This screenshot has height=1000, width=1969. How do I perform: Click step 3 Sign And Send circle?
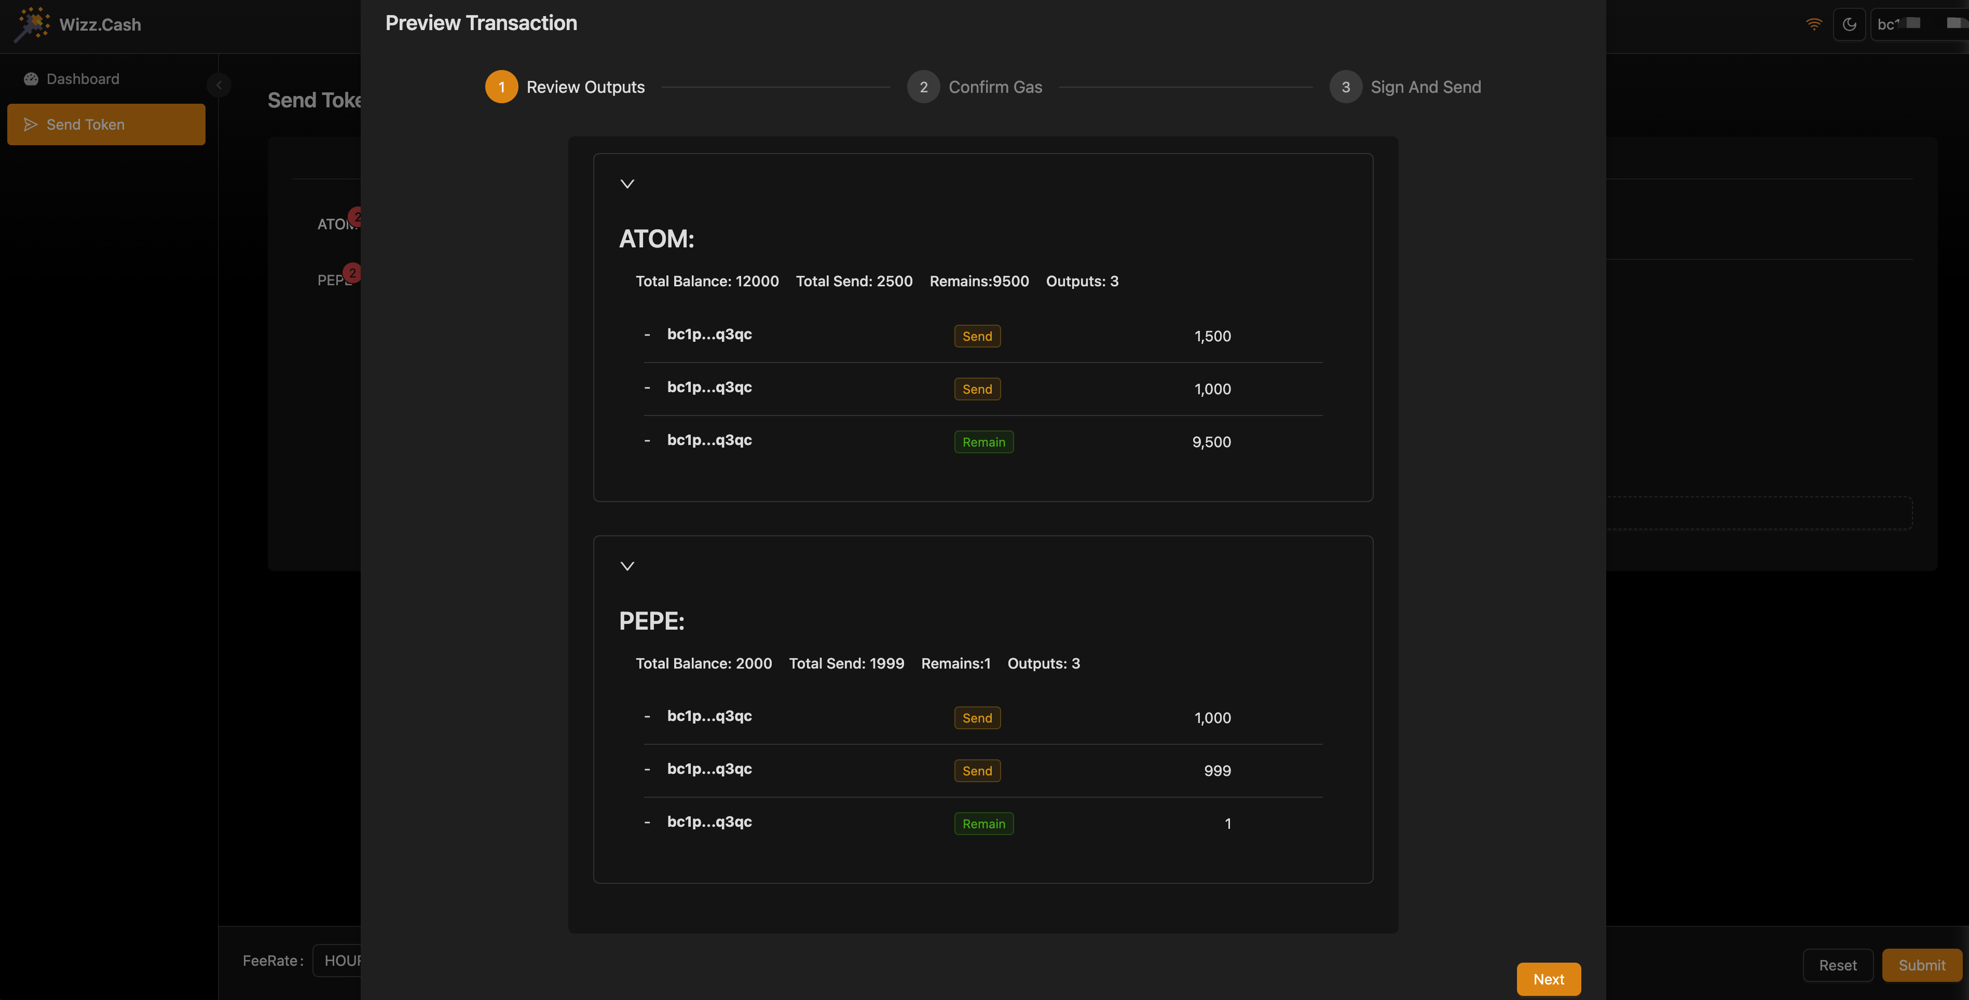[x=1345, y=87]
